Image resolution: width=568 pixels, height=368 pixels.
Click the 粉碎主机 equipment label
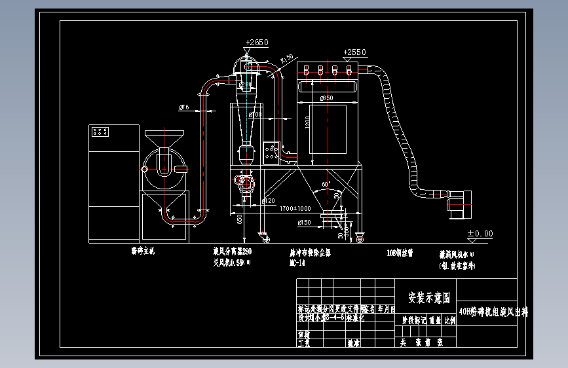click(143, 251)
